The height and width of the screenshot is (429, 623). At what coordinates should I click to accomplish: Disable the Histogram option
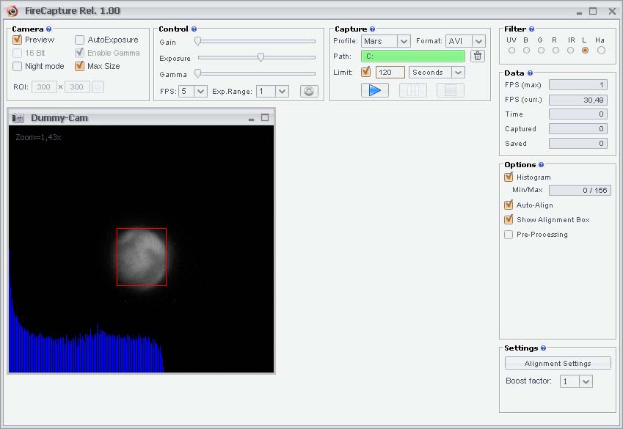pyautogui.click(x=509, y=177)
